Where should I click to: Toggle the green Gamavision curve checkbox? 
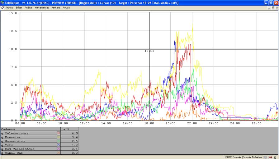tap(58, 141)
